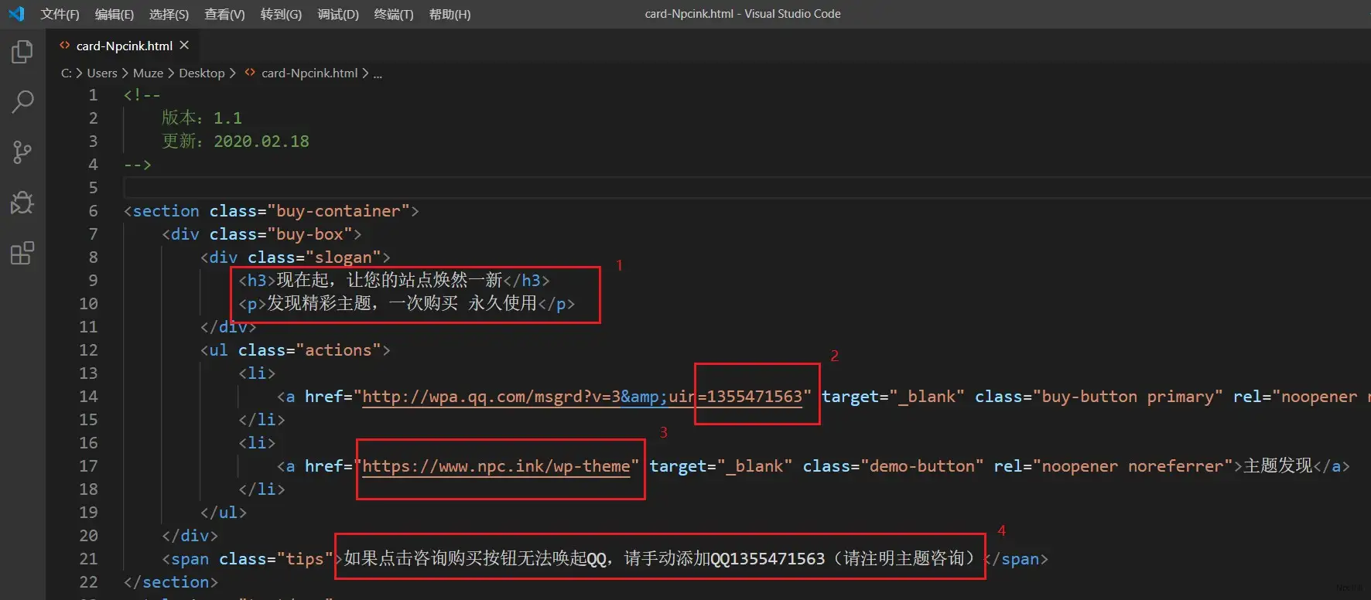Open the 转到(G) menu
Screen dimensions: 1371x600
tap(281, 14)
